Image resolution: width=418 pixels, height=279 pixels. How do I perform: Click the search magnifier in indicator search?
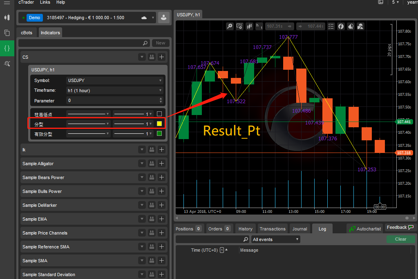point(145,43)
